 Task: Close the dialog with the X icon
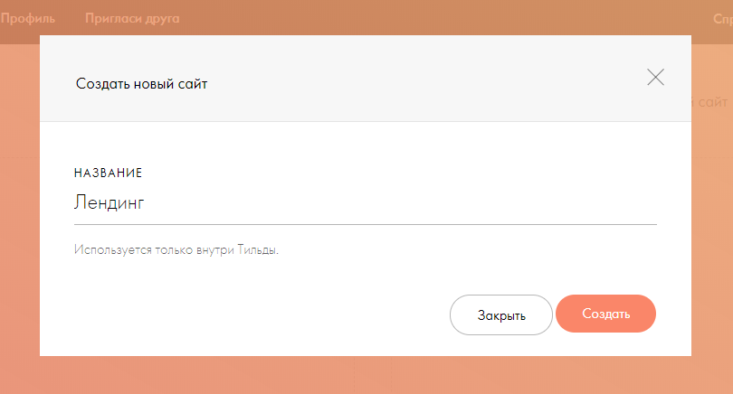click(x=655, y=77)
